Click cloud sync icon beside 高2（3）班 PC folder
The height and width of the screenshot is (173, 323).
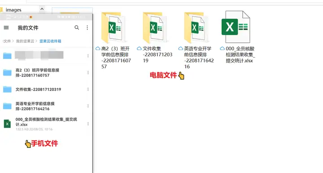[98, 48]
